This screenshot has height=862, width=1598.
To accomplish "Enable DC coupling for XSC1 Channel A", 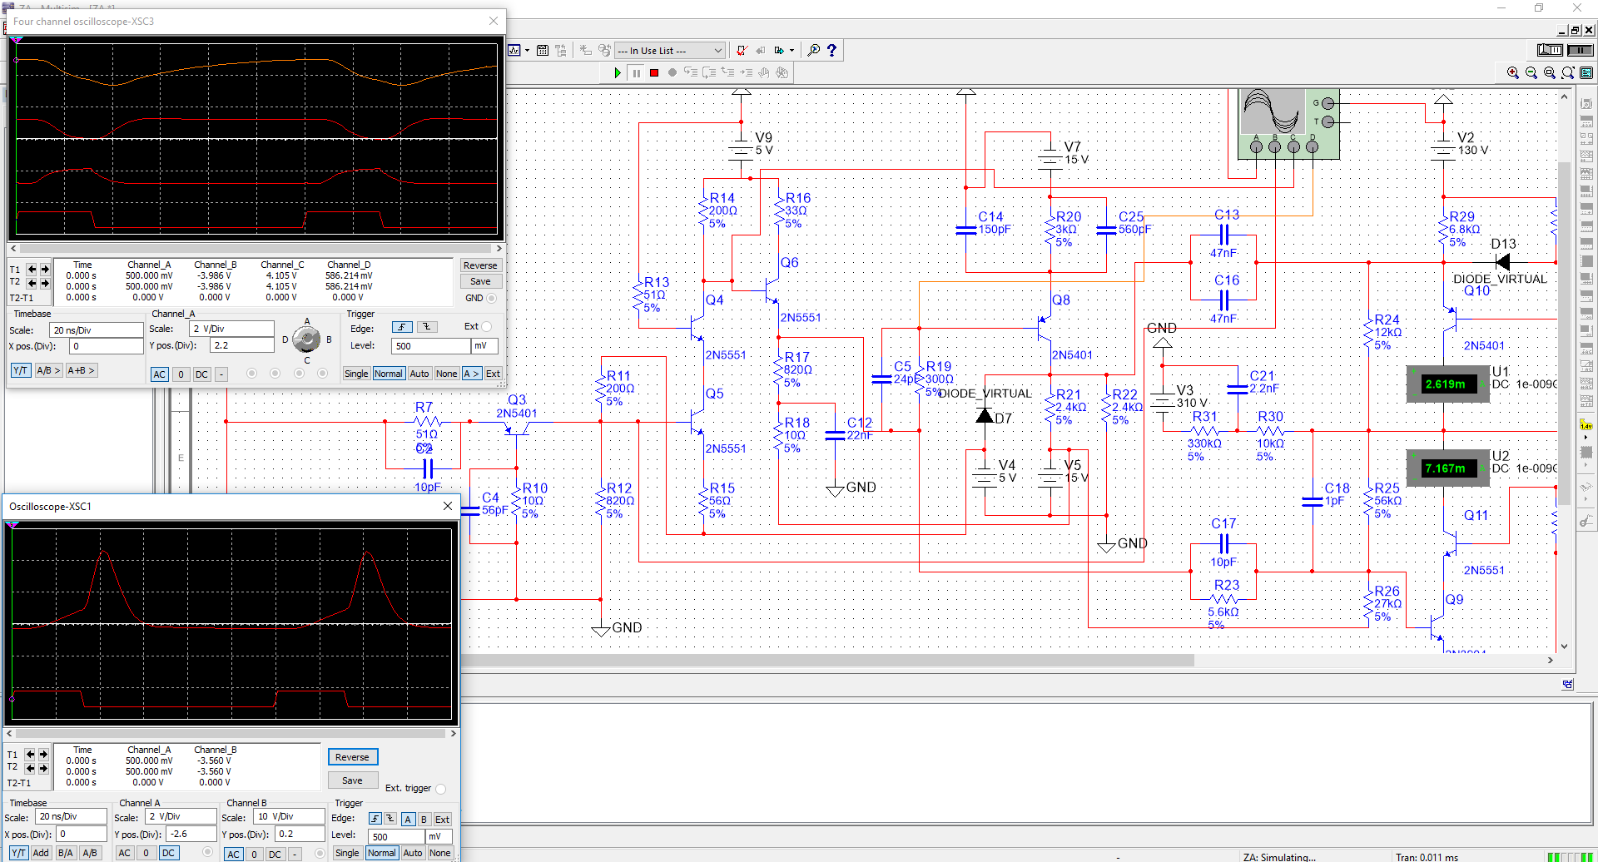I will 168,853.
